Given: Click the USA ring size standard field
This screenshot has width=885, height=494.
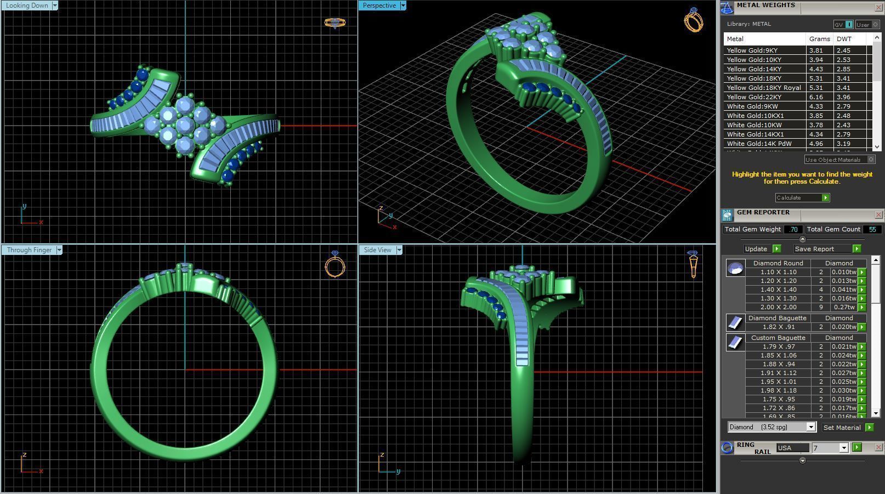Looking at the screenshot, I should coord(792,448).
